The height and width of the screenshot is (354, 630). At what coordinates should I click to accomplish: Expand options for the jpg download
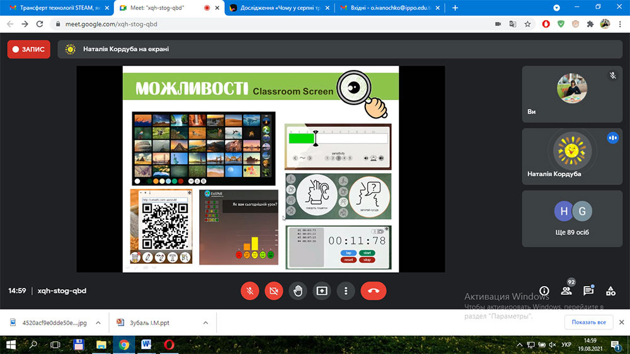click(x=98, y=323)
